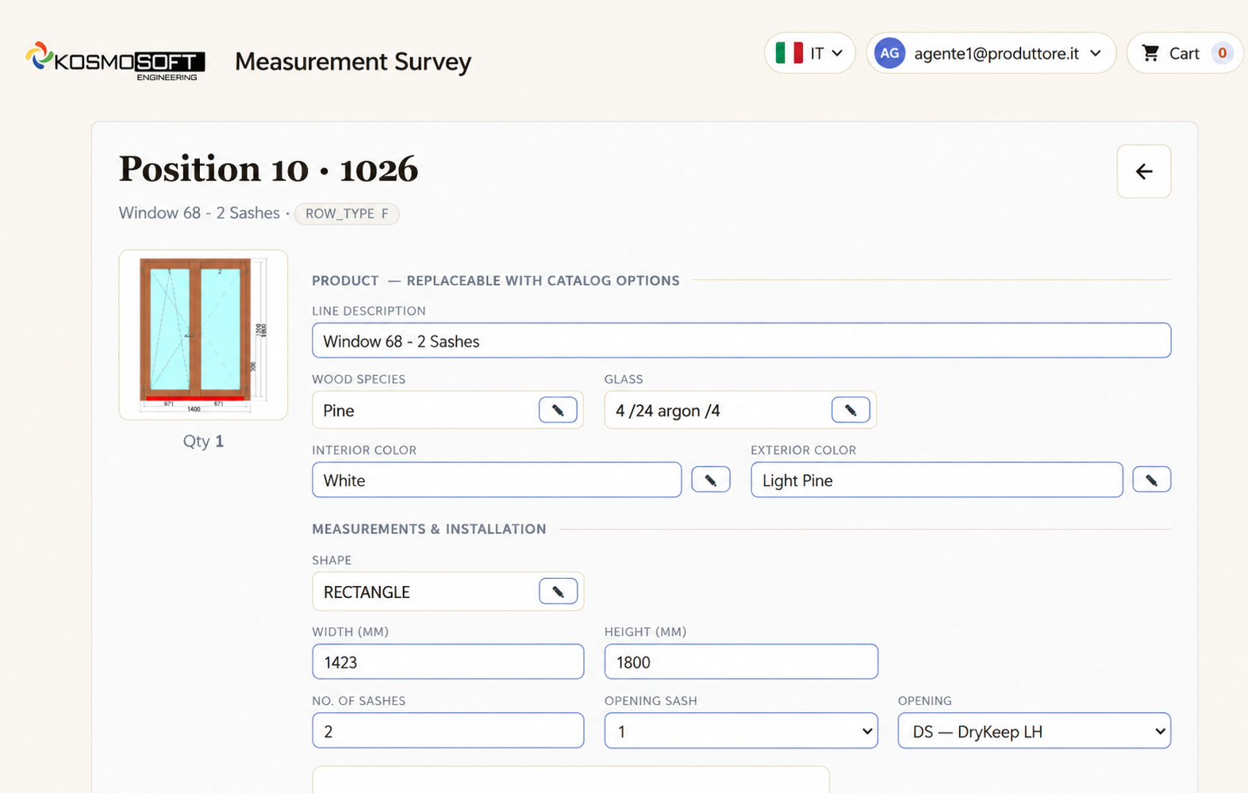Edit the Interior Color pencil icon

(711, 480)
